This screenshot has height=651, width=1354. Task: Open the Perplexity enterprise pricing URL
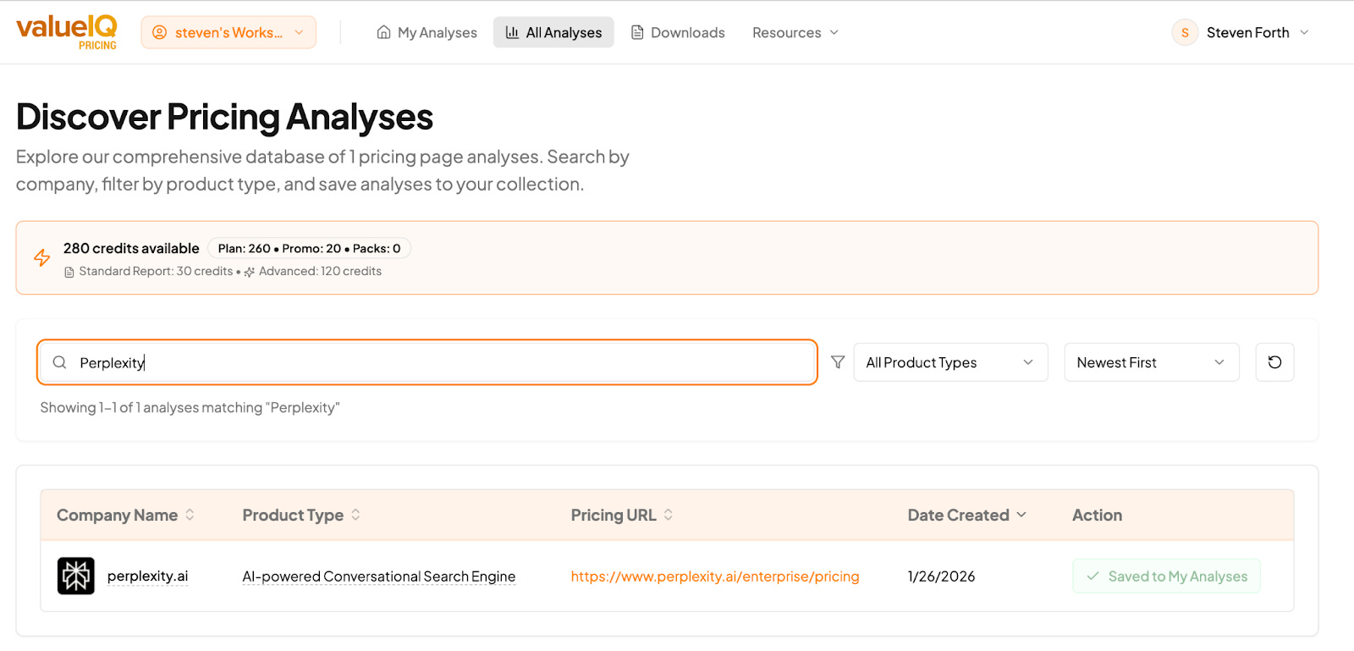(714, 577)
